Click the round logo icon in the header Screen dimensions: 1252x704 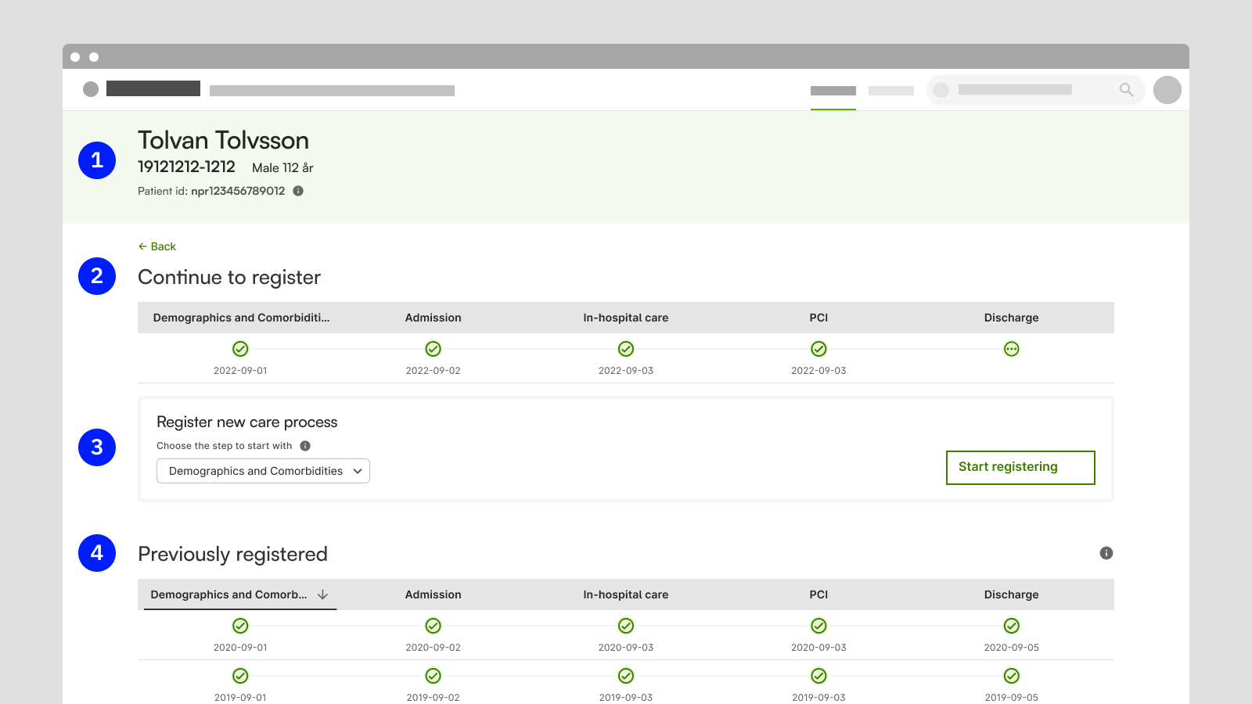tap(91, 89)
